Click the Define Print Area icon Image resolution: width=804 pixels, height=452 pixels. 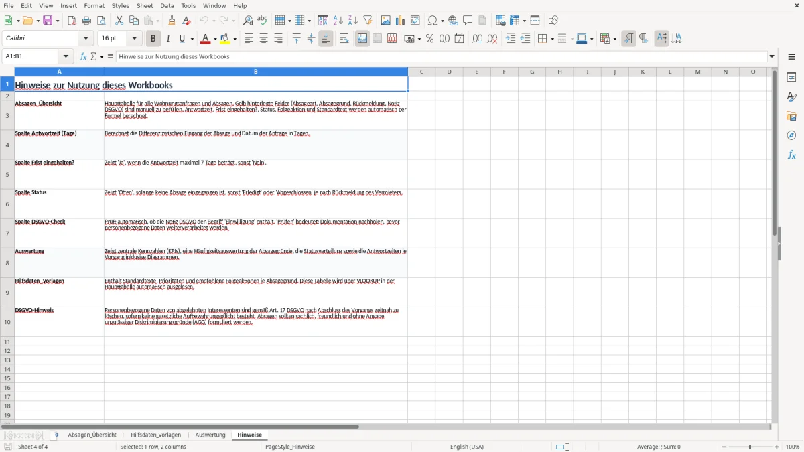coord(500,21)
